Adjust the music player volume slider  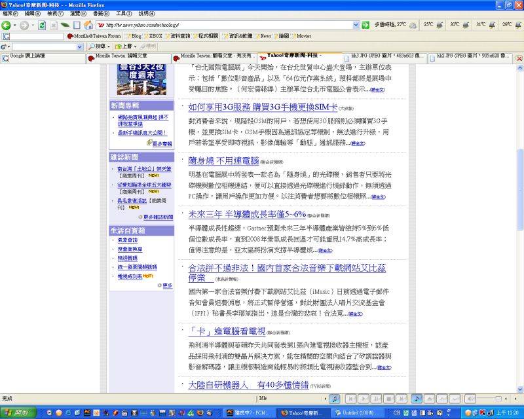pos(498,398)
